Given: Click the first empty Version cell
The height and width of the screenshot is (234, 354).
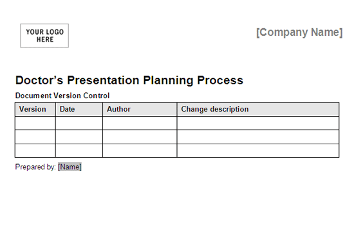Looking at the screenshot, I should [35, 123].
